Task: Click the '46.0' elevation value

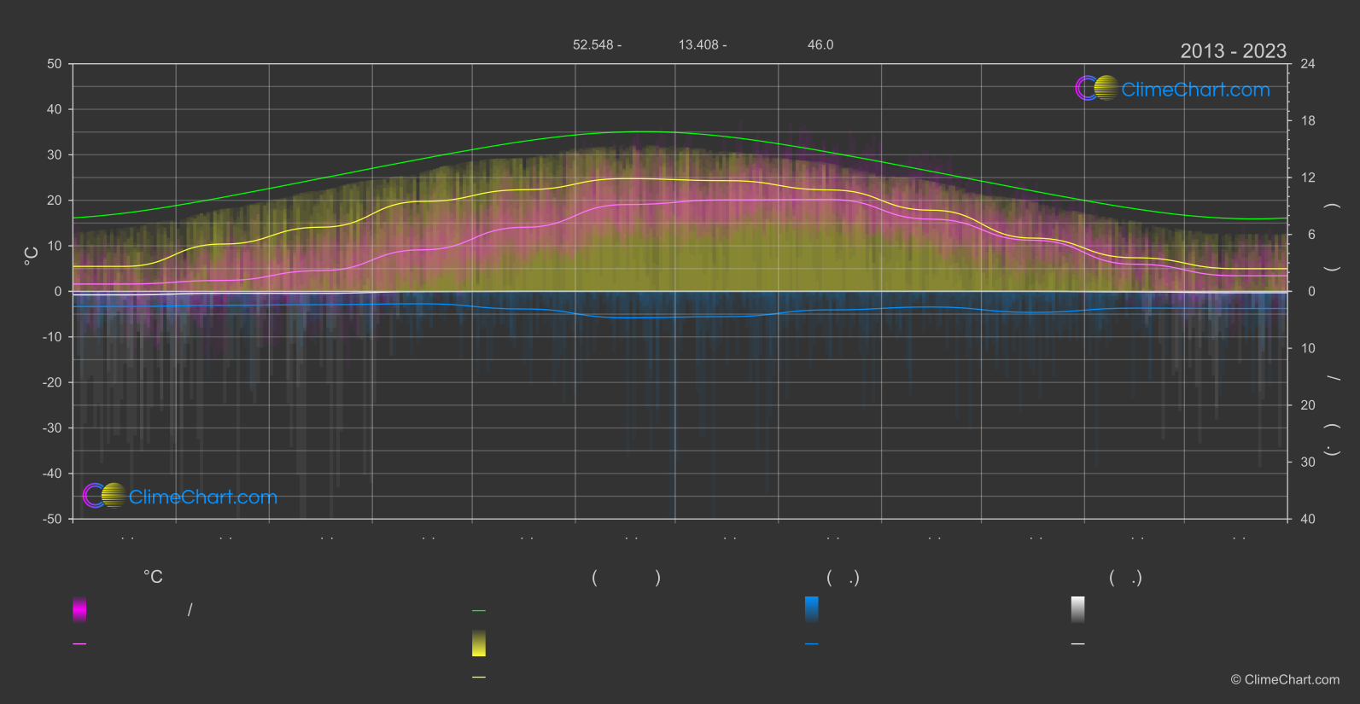Action: [x=820, y=44]
